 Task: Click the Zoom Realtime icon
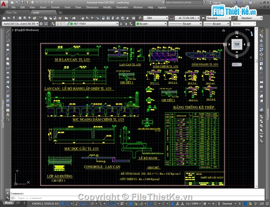pos(87,18)
